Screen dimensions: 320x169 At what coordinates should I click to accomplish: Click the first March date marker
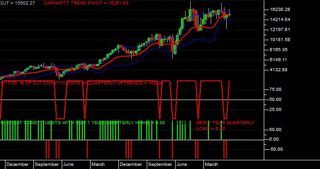click(98, 164)
